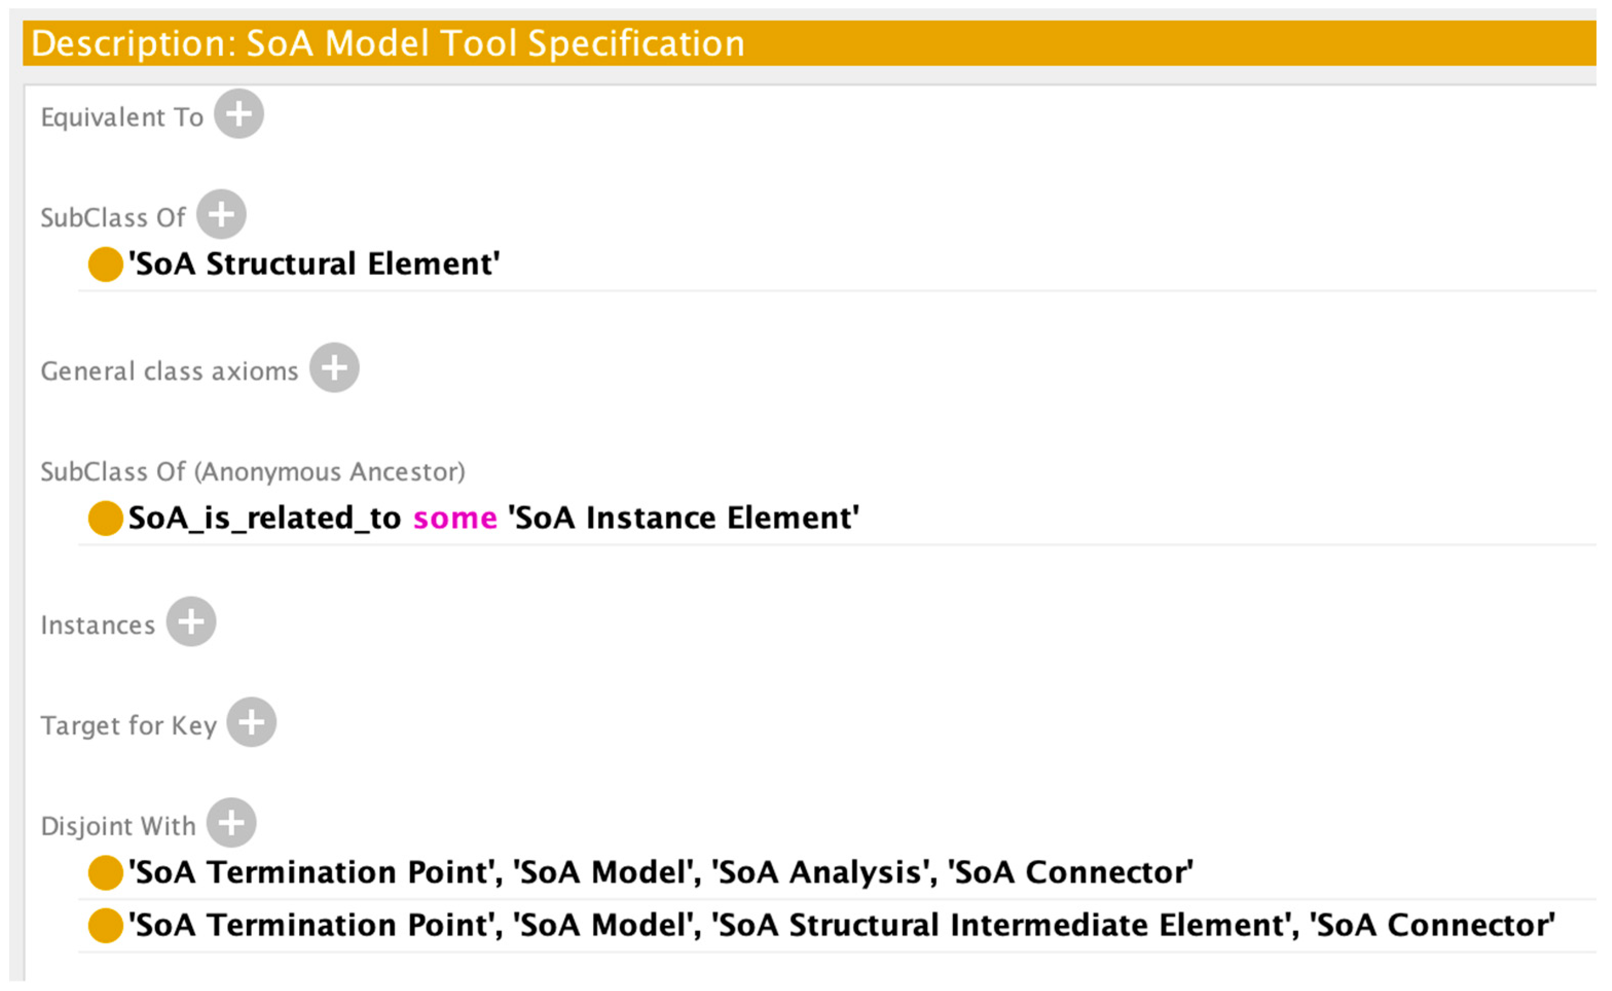Add a Target for Key entry
Screen dimensions: 1612x991
[251, 722]
